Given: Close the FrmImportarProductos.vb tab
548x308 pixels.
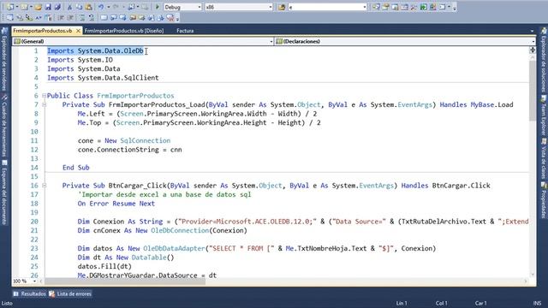Looking at the screenshot, I should click(x=78, y=31).
